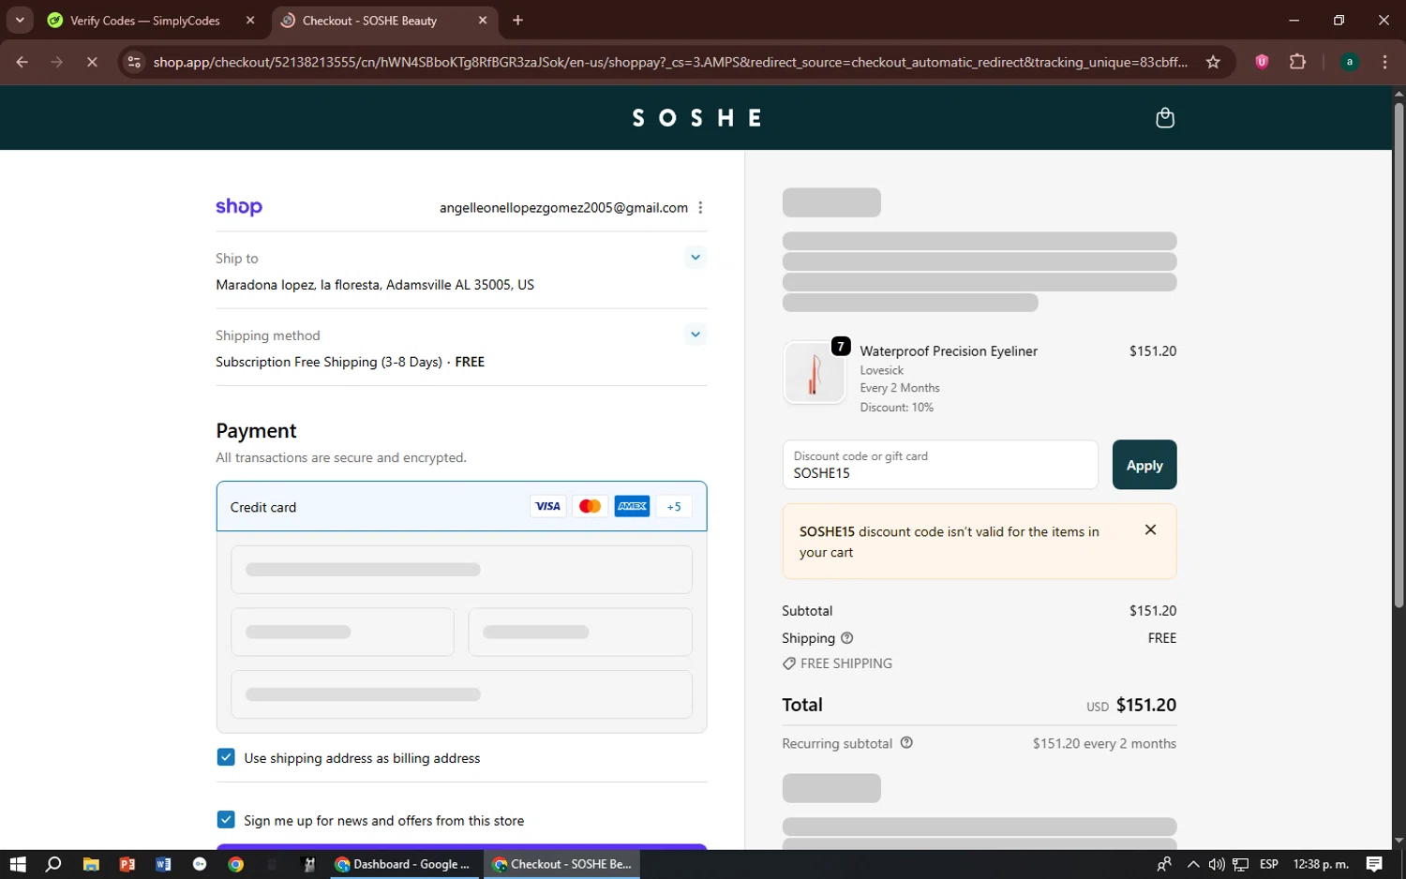
Task: Launch PowerPoint from the taskbar
Action: 127,864
